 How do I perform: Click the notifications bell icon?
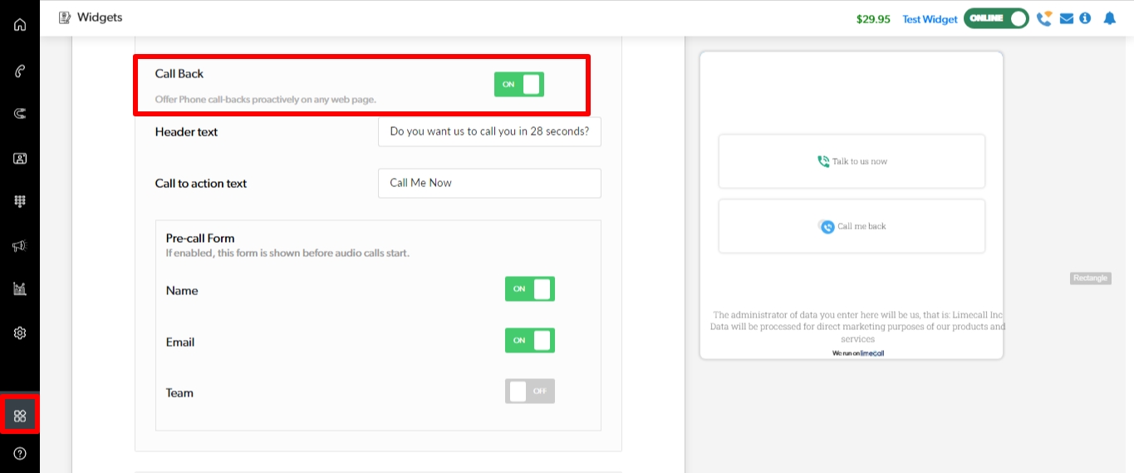coord(1109,18)
